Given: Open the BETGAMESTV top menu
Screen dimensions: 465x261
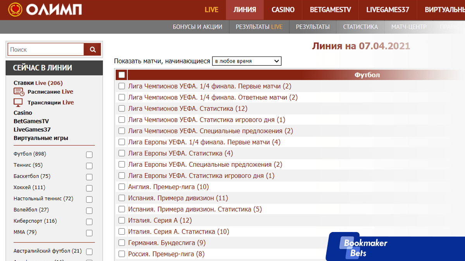Looking at the screenshot, I should [331, 10].
